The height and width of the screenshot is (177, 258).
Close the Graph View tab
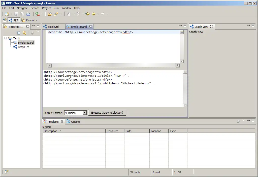[212, 27]
